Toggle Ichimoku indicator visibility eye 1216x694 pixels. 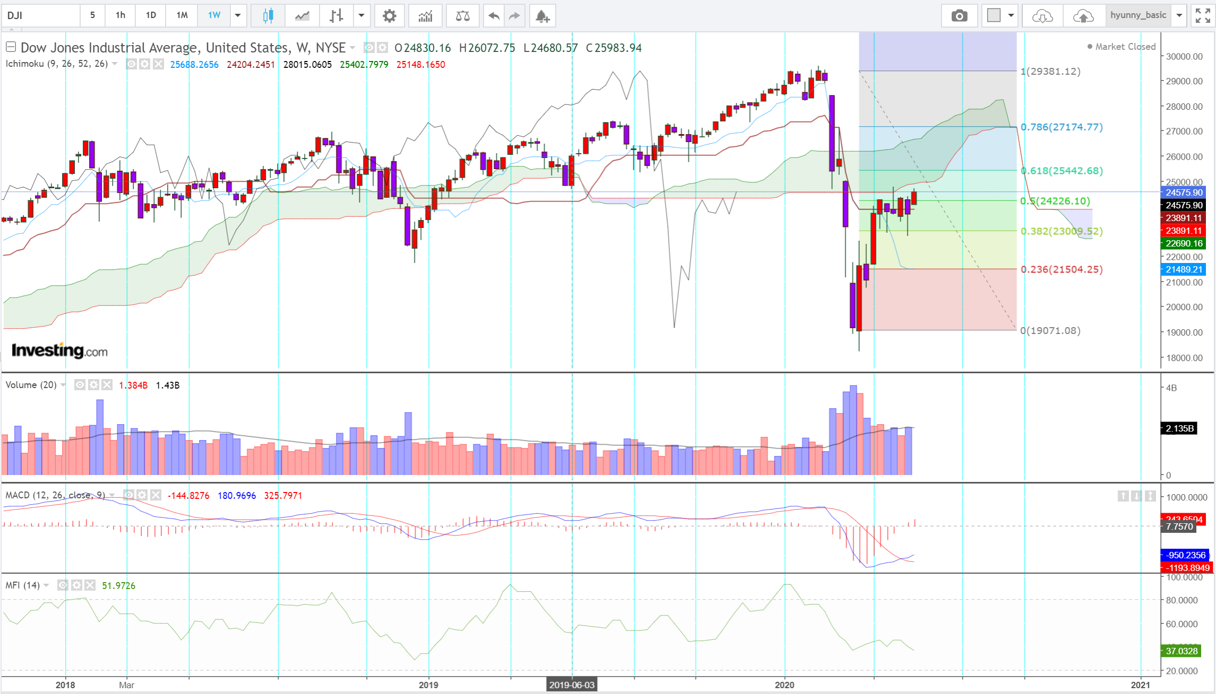131,64
